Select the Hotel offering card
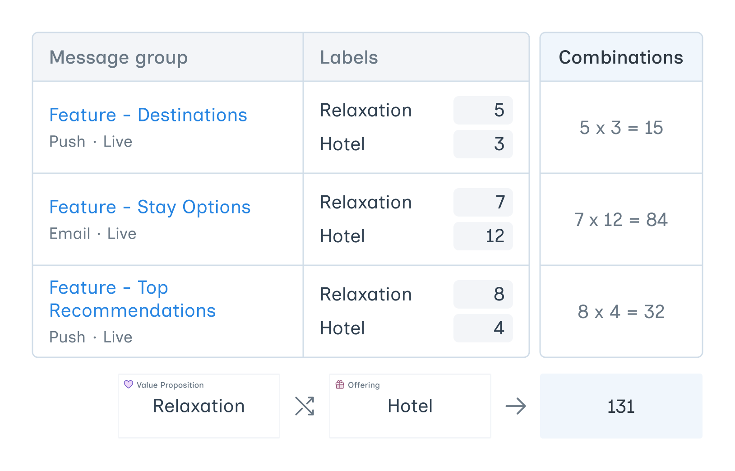The height and width of the screenshot is (471, 735). click(410, 406)
